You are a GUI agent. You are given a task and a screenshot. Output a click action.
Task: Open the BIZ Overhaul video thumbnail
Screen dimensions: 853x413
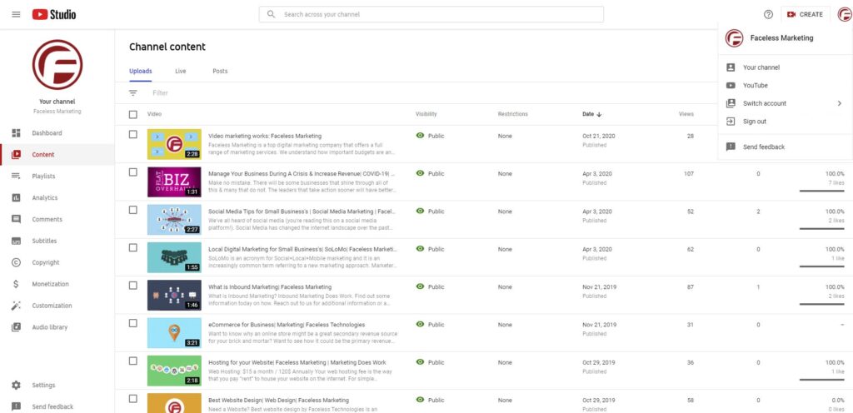tap(174, 182)
